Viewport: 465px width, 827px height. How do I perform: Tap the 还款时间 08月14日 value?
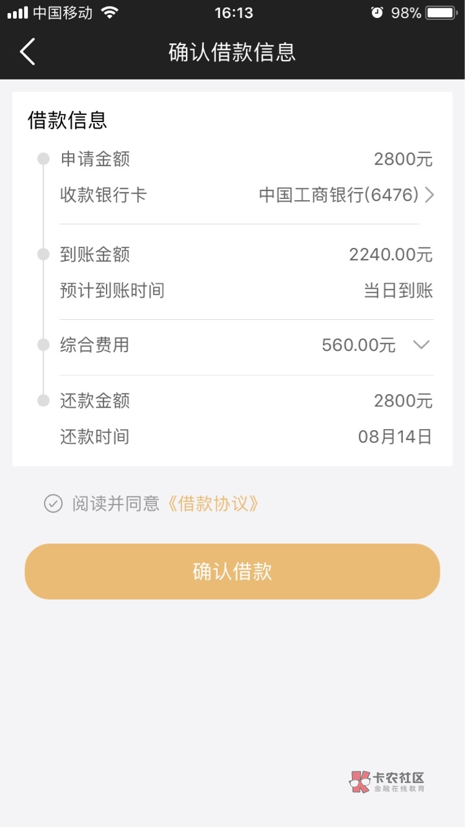(x=395, y=437)
